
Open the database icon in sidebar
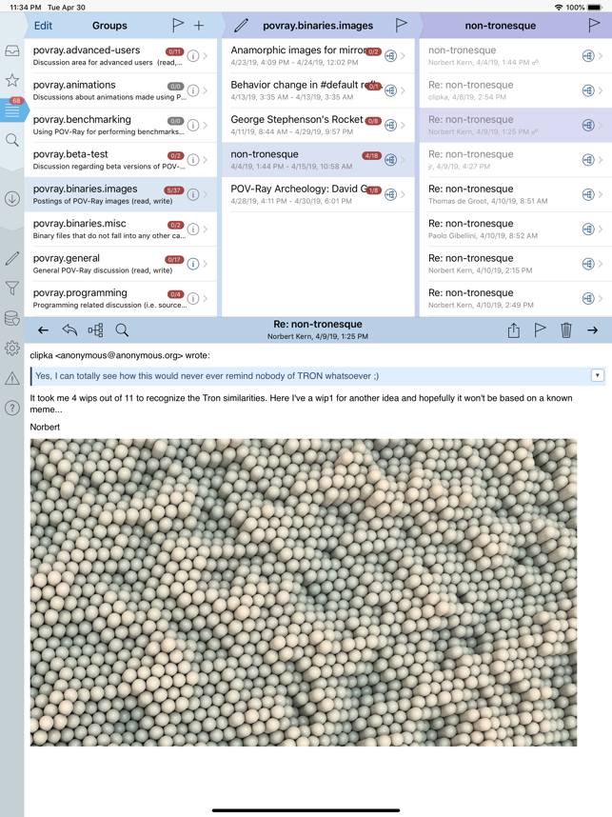click(x=12, y=318)
